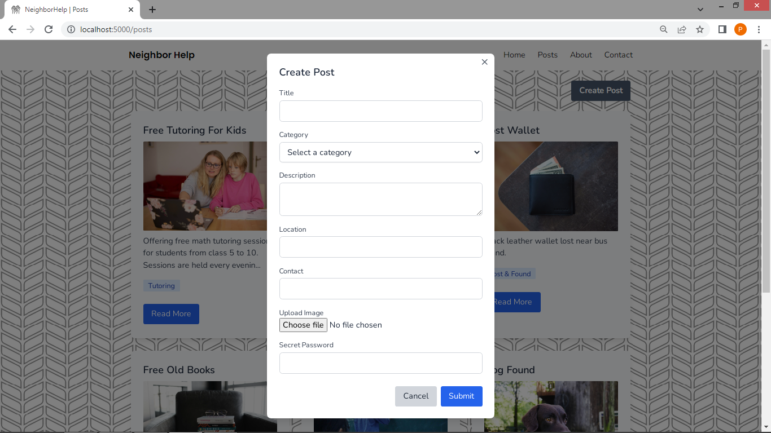Minimize the browser window
This screenshot has height=433, width=771.
pos(720,6)
